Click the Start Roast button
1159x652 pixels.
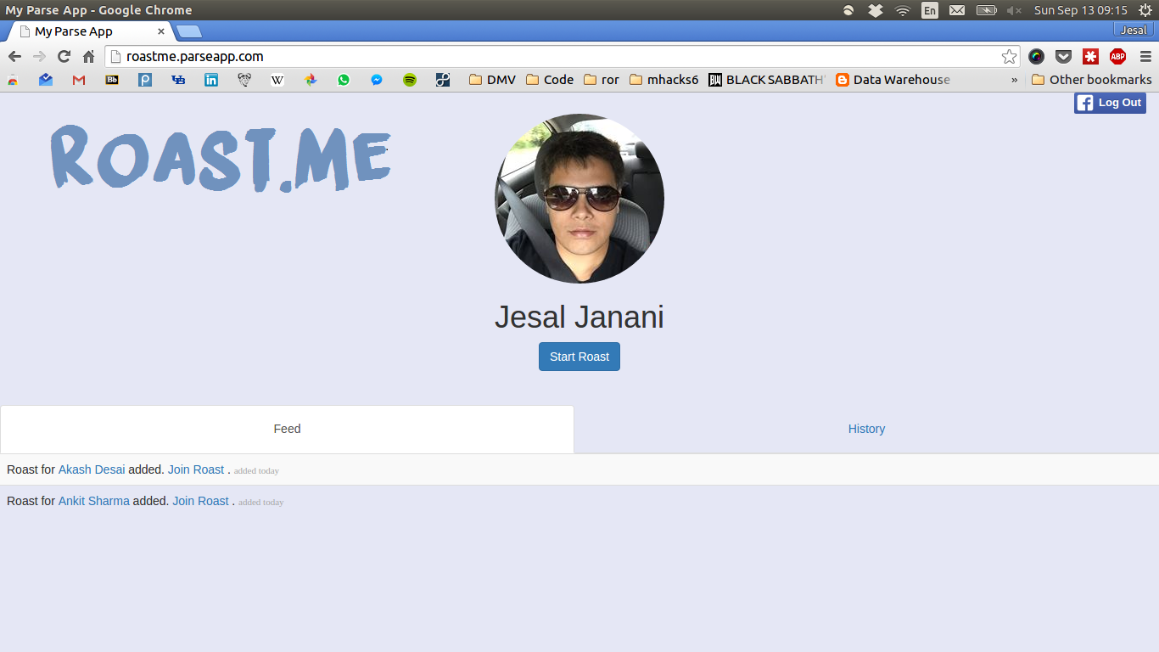(x=579, y=357)
